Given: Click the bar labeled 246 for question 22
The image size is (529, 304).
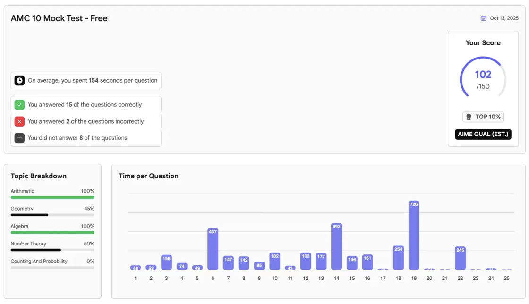Looking at the screenshot, I should [x=460, y=258].
